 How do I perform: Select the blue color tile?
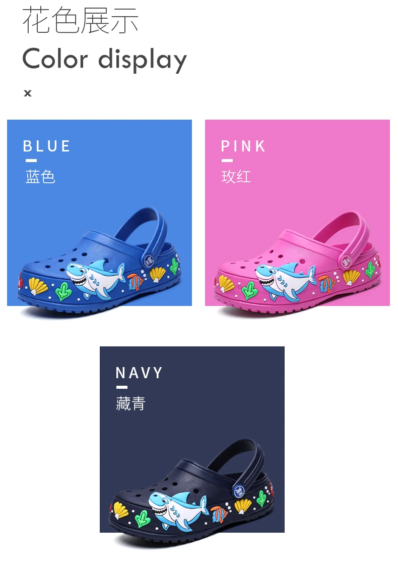[100, 213]
